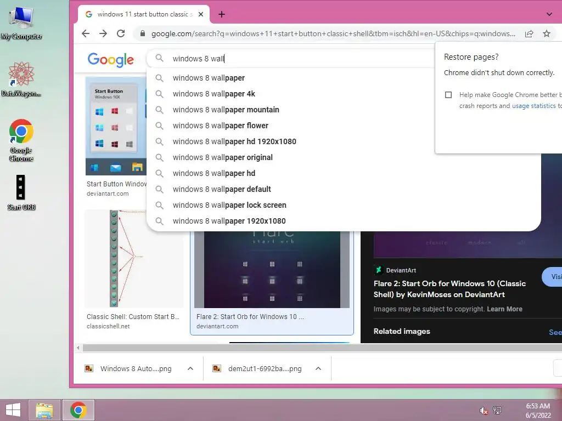The width and height of the screenshot is (562, 421).
Task: Click the horizontal scrollbar track
Action: 322,348
